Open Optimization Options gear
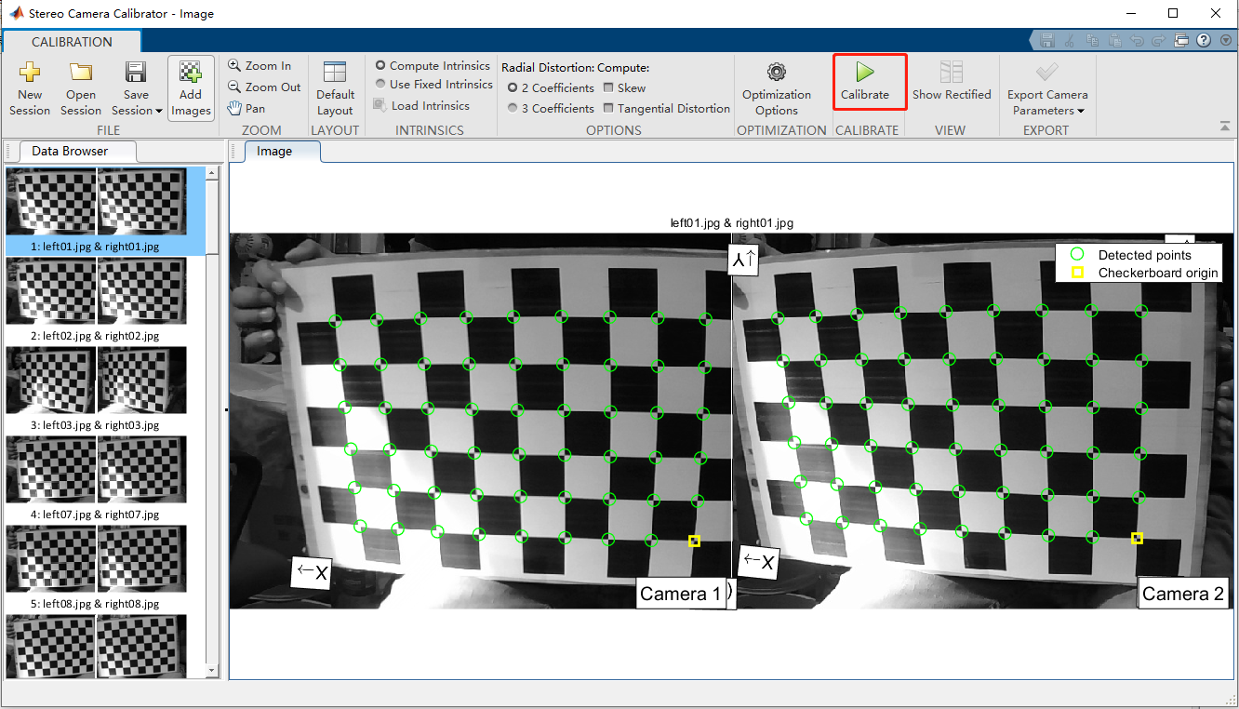Screen dimensions: 1239x709 777,72
